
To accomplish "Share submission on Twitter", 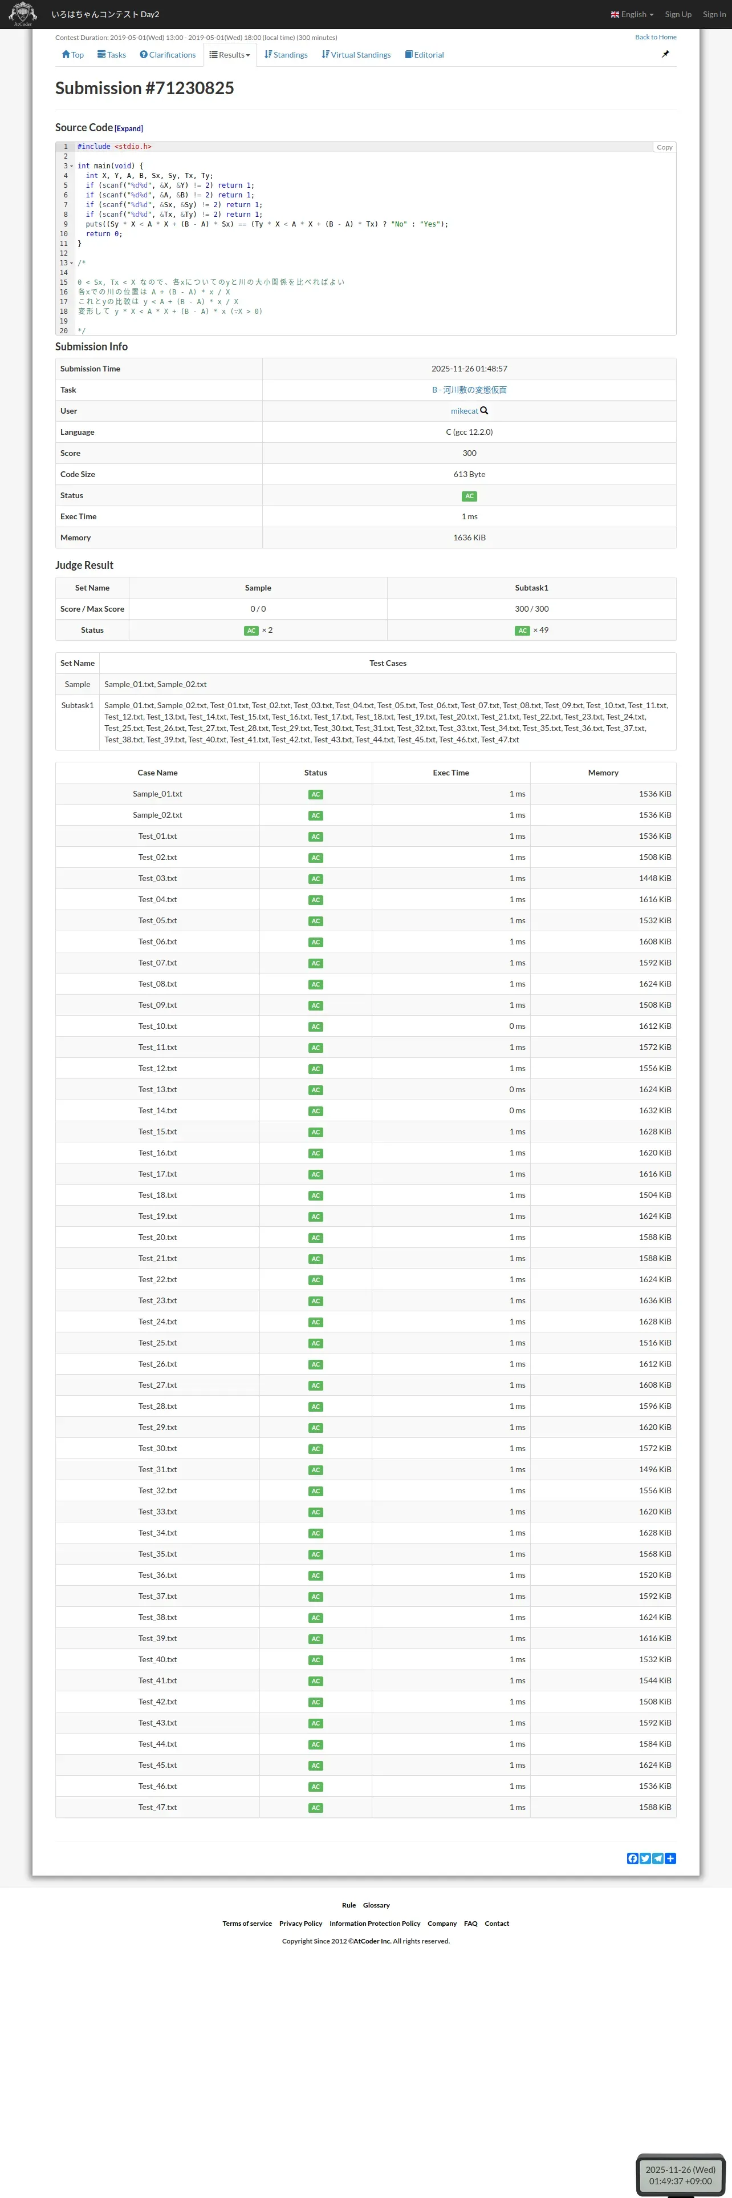I will [x=645, y=1858].
